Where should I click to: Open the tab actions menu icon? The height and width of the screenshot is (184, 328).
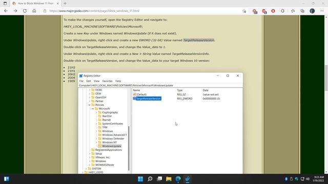click(x=5, y=4)
